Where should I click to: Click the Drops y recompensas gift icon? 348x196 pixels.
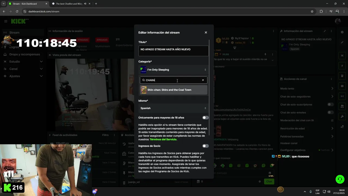(x=5, y=54)
